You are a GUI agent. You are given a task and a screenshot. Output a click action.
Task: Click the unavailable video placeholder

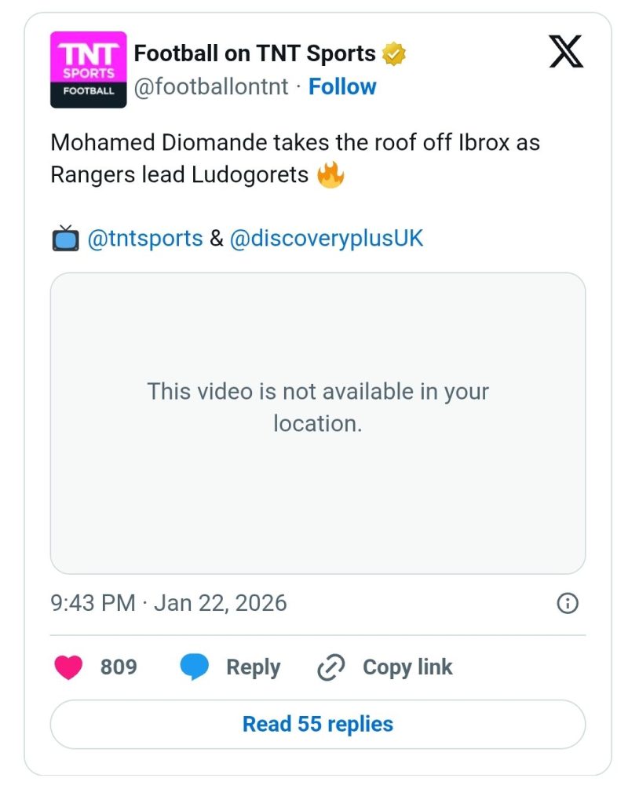pos(318,423)
